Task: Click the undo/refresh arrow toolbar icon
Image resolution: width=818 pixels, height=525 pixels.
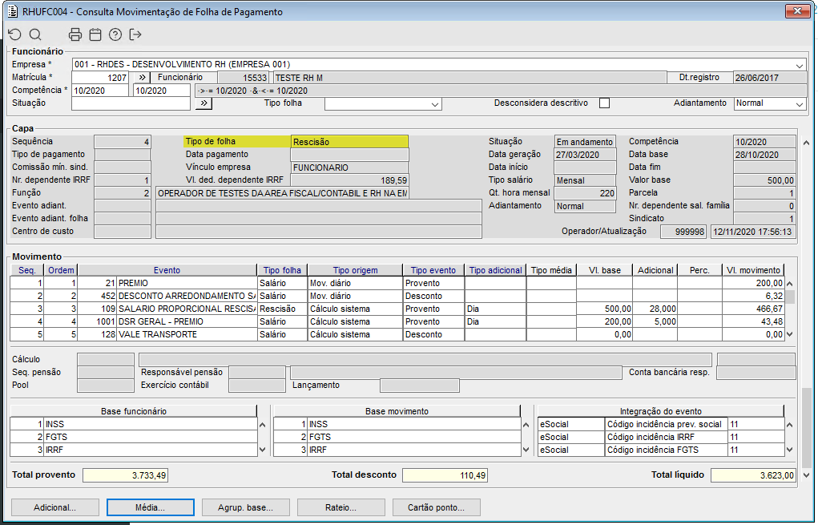Action: pos(14,34)
